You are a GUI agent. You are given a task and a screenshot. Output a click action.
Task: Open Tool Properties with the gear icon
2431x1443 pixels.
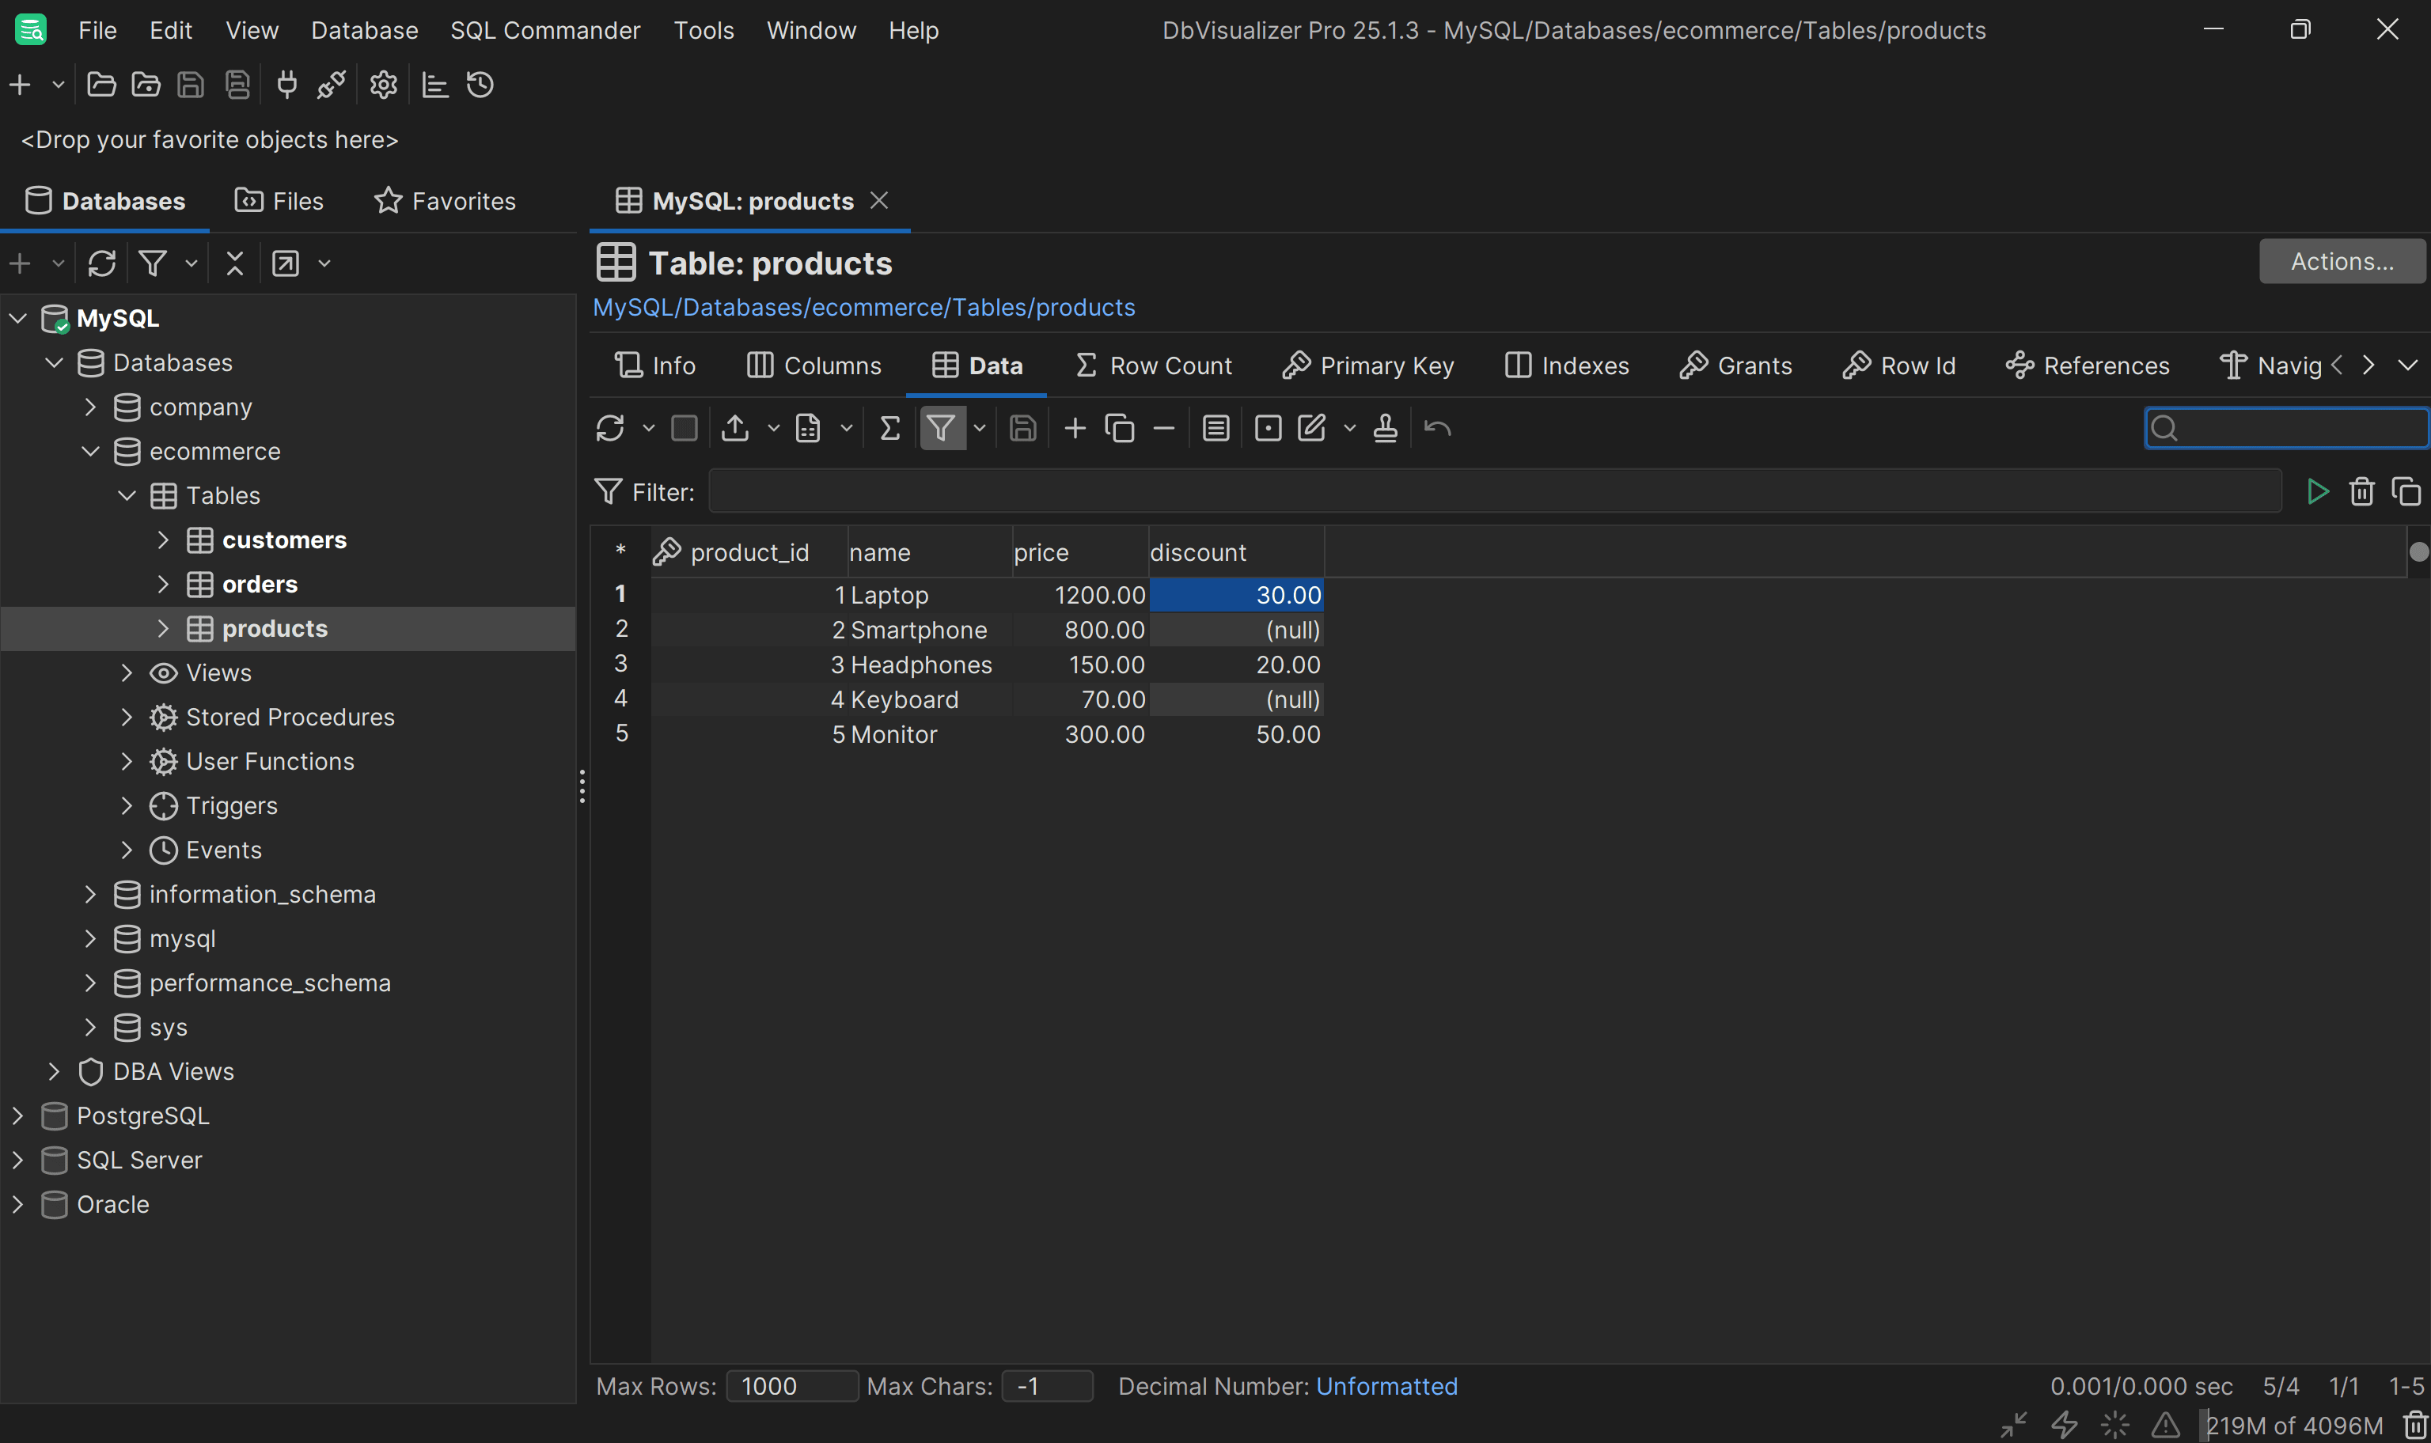(x=382, y=85)
